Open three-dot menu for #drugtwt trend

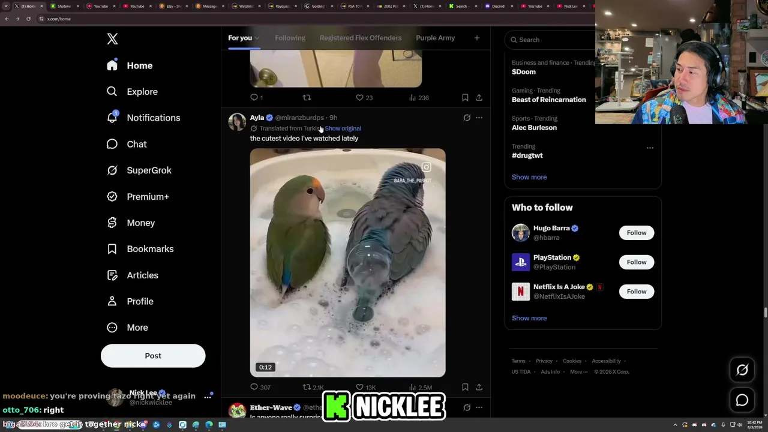[650, 148]
